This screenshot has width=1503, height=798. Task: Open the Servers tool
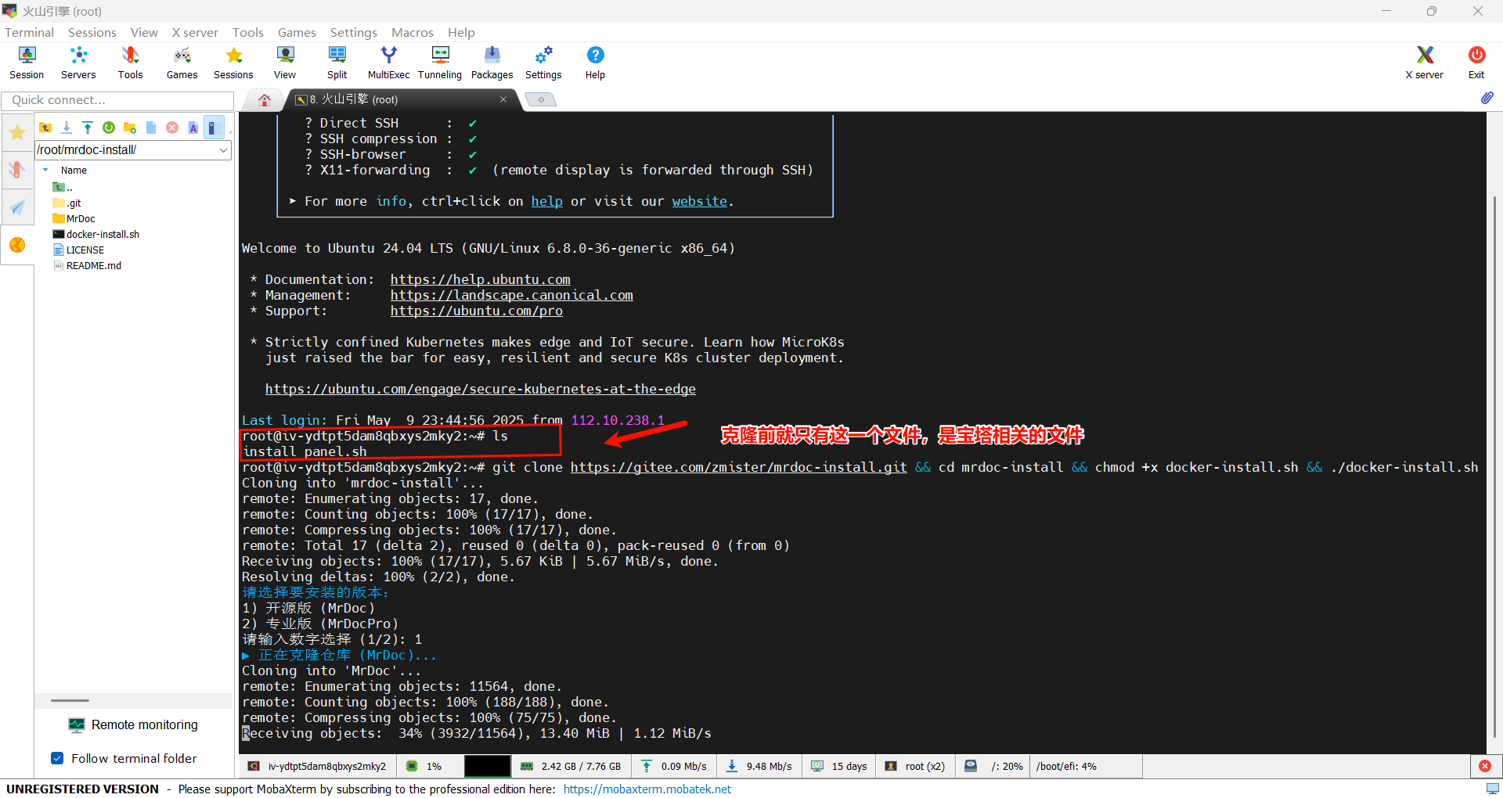[x=78, y=63]
